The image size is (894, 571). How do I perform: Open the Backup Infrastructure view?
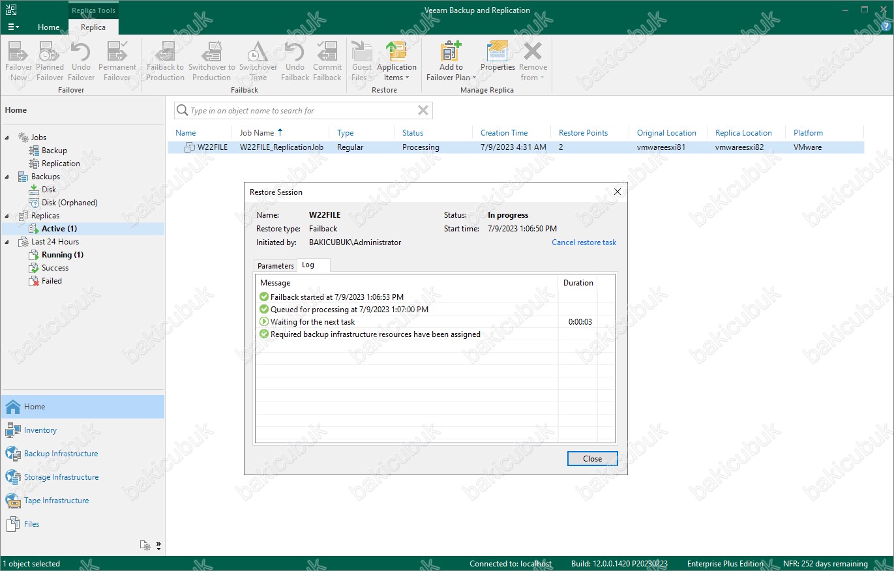pyautogui.click(x=83, y=454)
